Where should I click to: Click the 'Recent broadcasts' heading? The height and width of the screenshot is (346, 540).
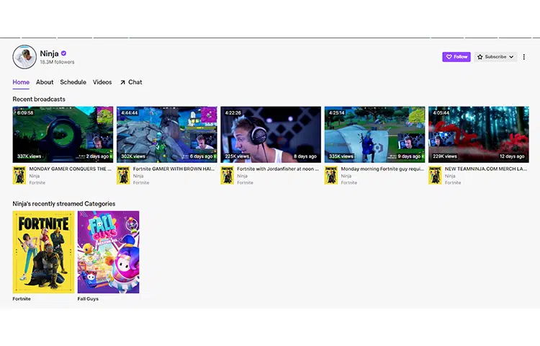click(x=39, y=99)
